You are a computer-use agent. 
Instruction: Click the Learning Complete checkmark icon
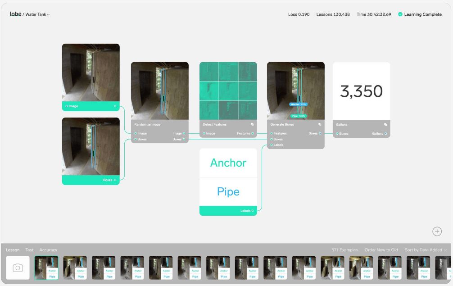point(400,14)
